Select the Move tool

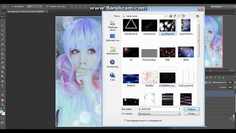[x=3, y=16]
